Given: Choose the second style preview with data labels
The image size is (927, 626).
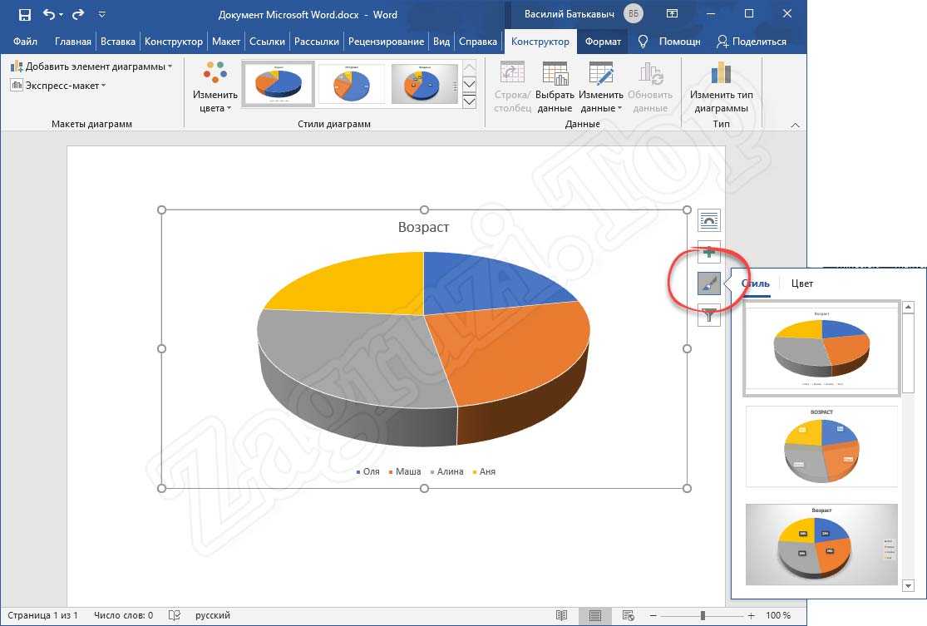Looking at the screenshot, I should click(x=821, y=446).
